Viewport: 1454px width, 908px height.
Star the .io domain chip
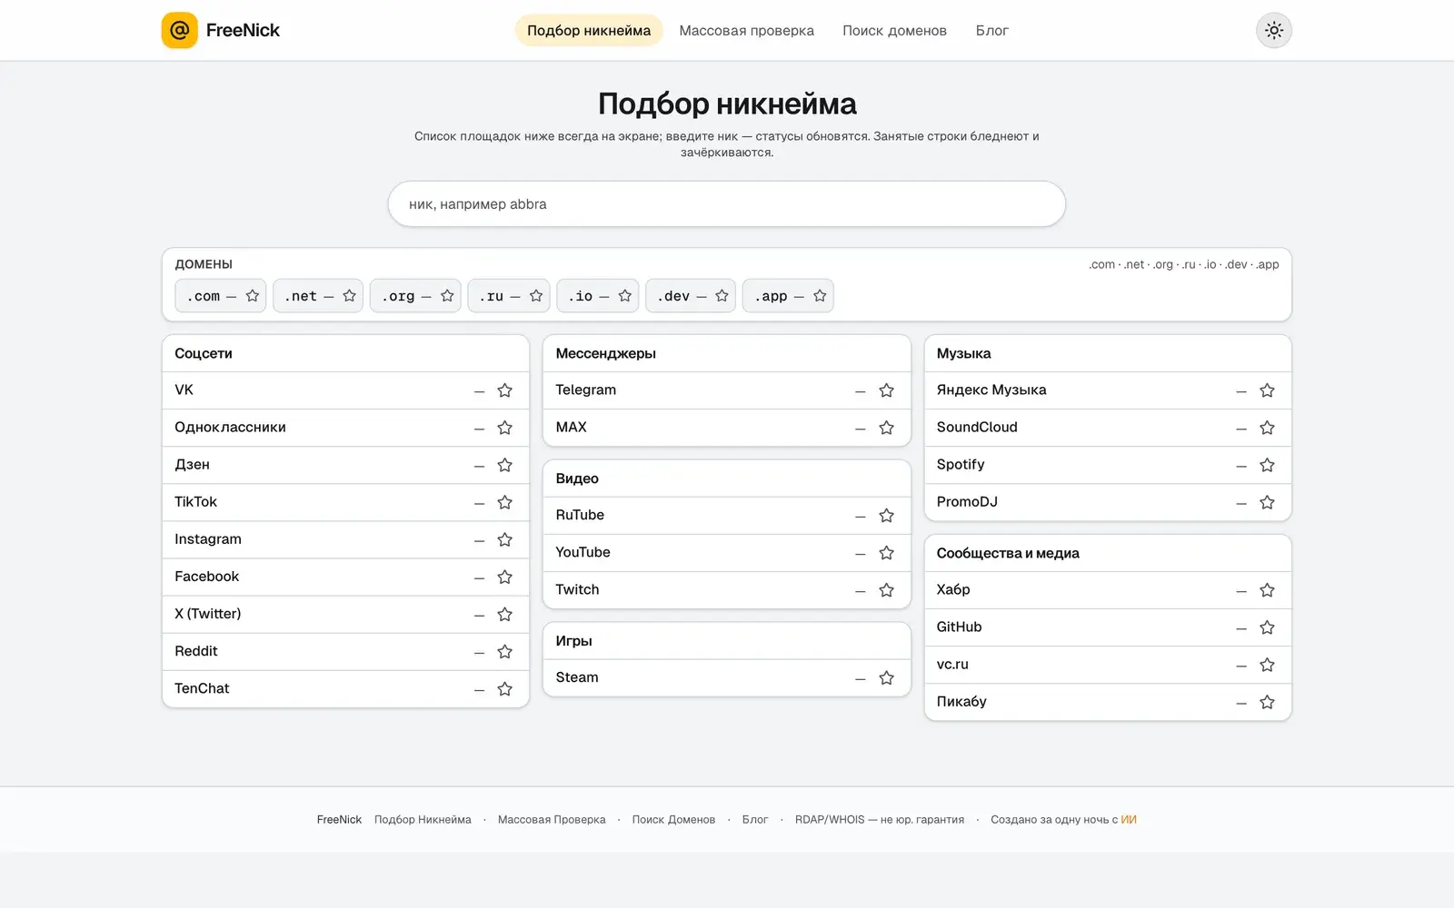[625, 296]
